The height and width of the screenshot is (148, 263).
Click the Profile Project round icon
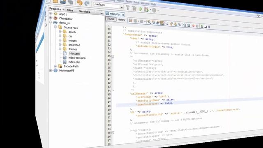(154, 10)
